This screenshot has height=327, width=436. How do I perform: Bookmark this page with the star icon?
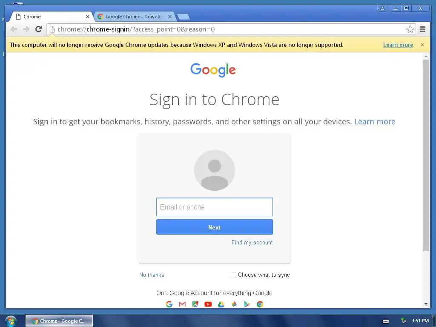pos(410,29)
